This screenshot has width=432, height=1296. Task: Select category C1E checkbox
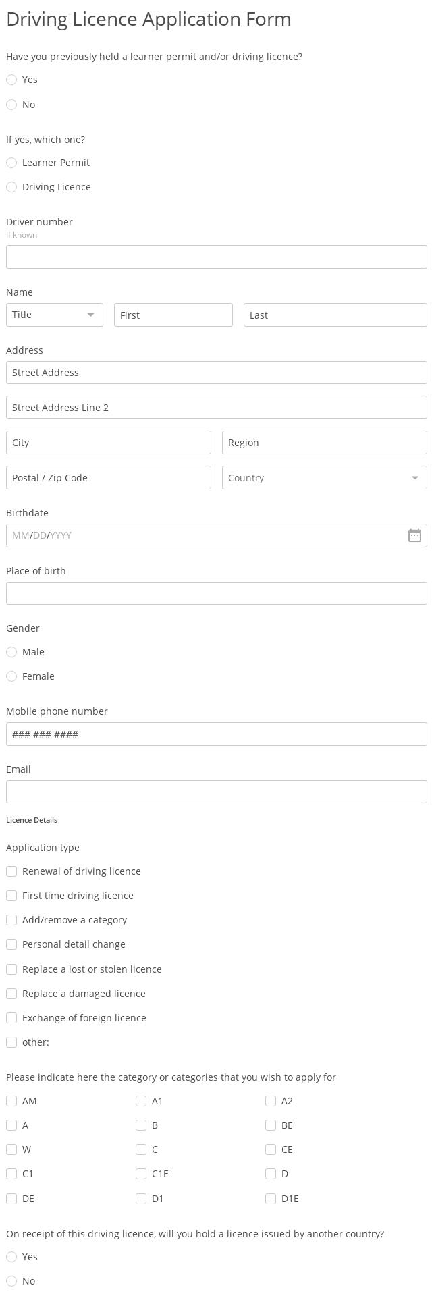coord(141,1174)
